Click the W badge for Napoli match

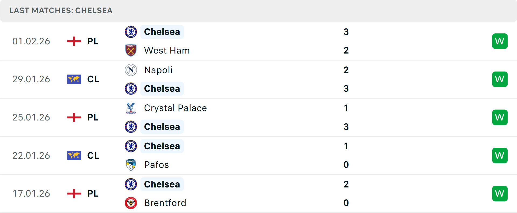coord(500,79)
